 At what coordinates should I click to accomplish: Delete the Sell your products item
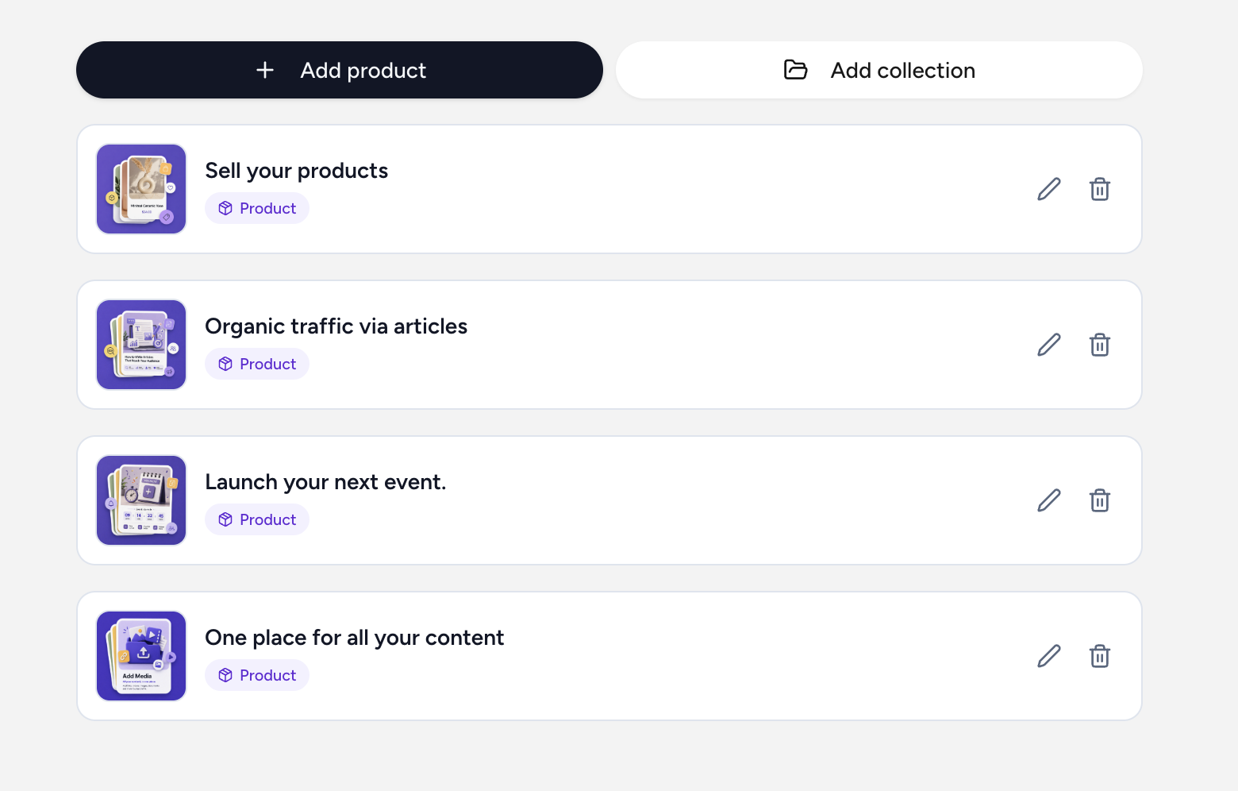[1100, 189]
